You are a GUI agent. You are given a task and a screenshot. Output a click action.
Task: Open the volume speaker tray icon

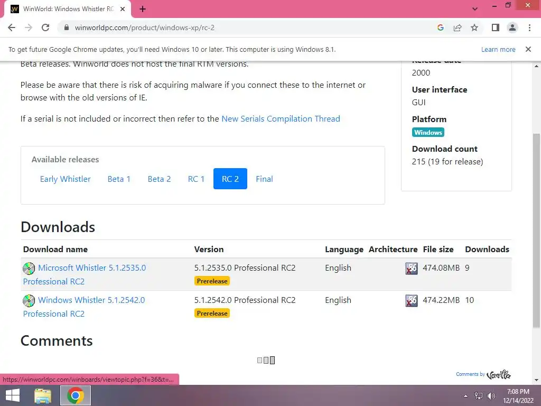[x=491, y=396]
